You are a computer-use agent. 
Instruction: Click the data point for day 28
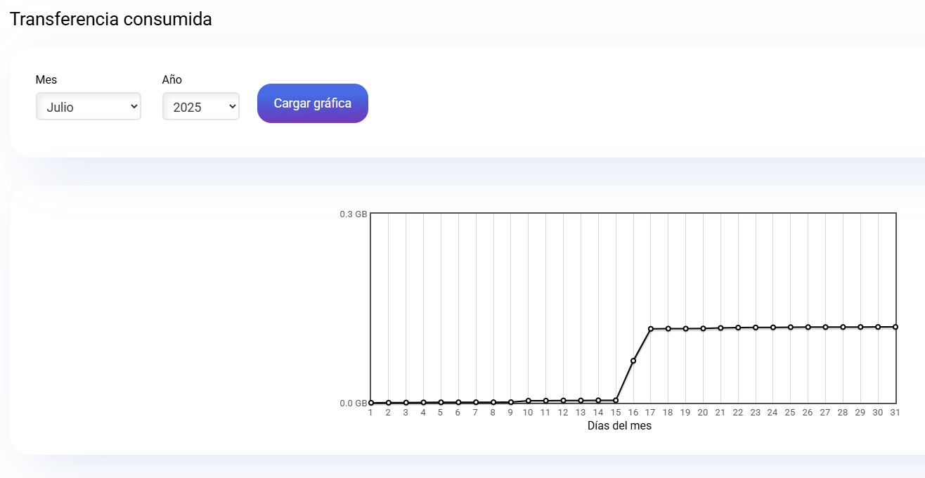[843, 327]
